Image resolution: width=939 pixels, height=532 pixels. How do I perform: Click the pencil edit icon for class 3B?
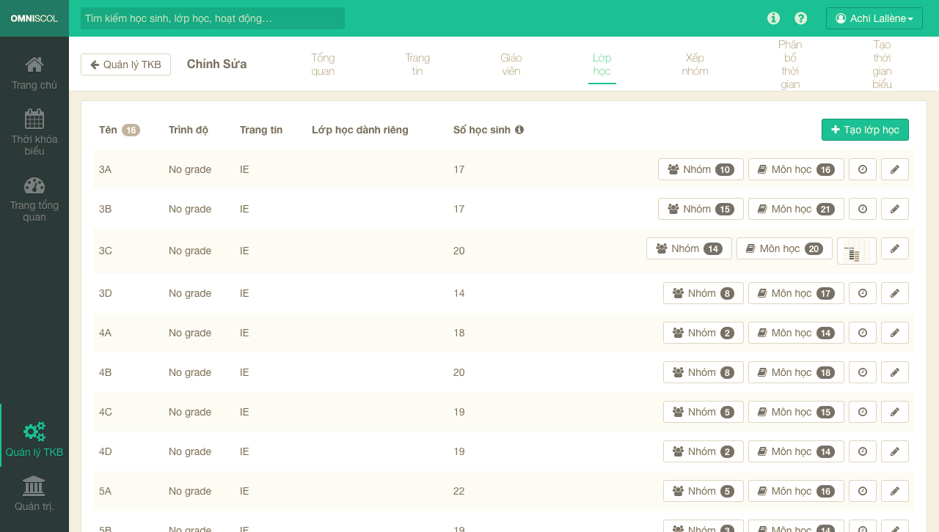(x=894, y=209)
